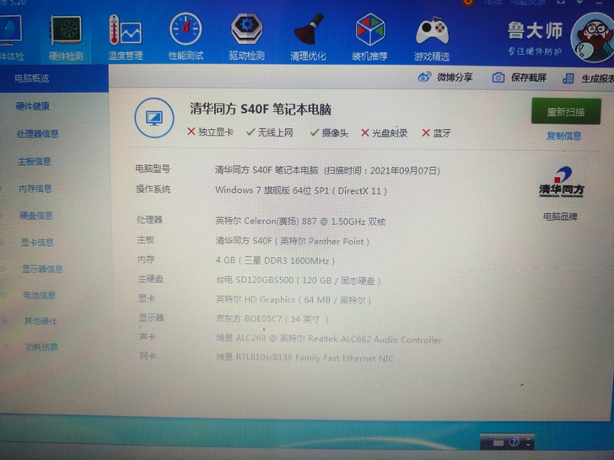This screenshot has width=614, height=460.
Task: Open 游戏精选 game controller section
Action: [x=432, y=39]
